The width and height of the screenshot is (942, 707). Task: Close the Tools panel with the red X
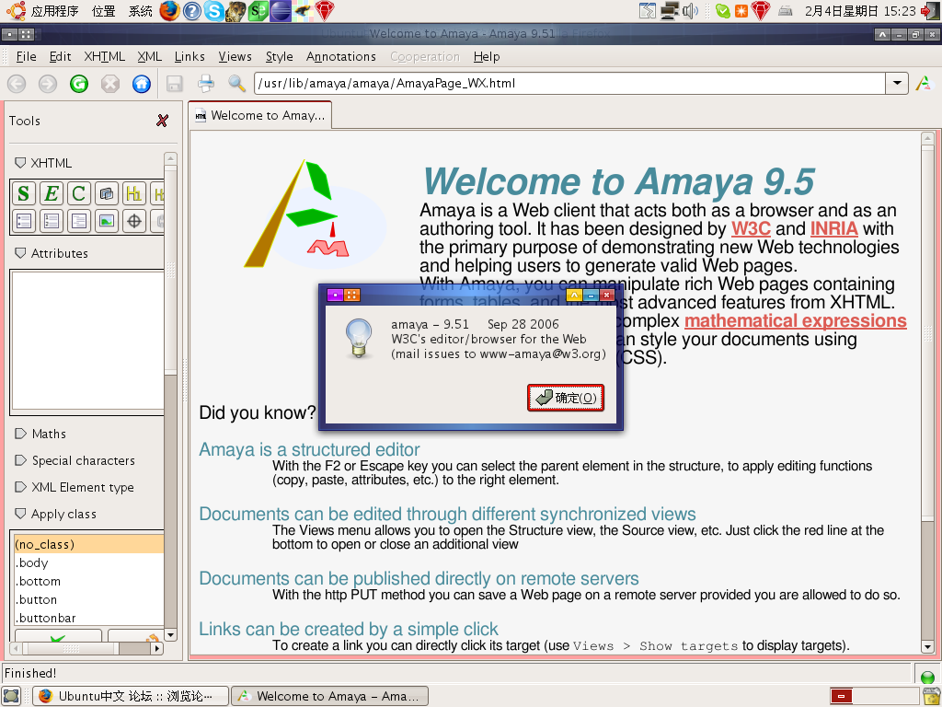click(x=162, y=121)
